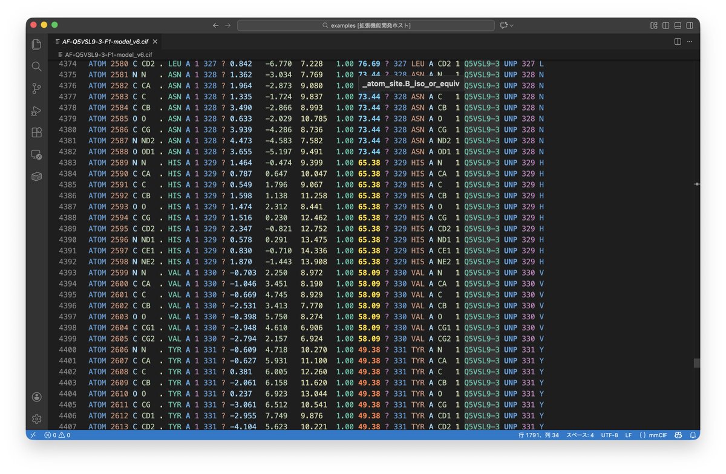Screen dimensions: 726x474
Task: Open the editor More Actions ellipsis
Action: pyautogui.click(x=690, y=41)
